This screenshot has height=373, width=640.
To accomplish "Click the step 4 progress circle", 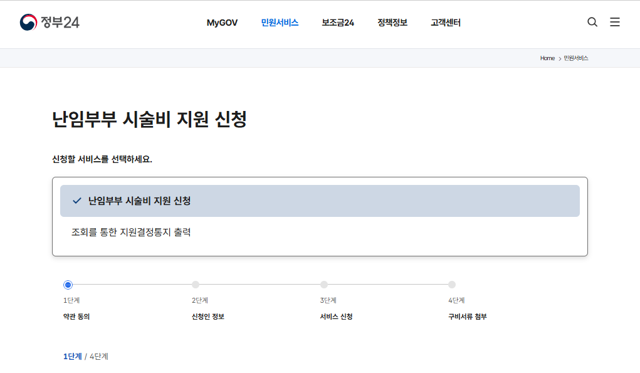I will point(452,285).
